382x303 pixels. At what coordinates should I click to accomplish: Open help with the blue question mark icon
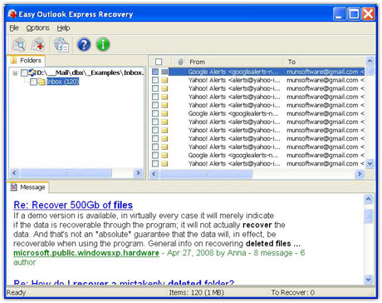pyautogui.click(x=84, y=44)
